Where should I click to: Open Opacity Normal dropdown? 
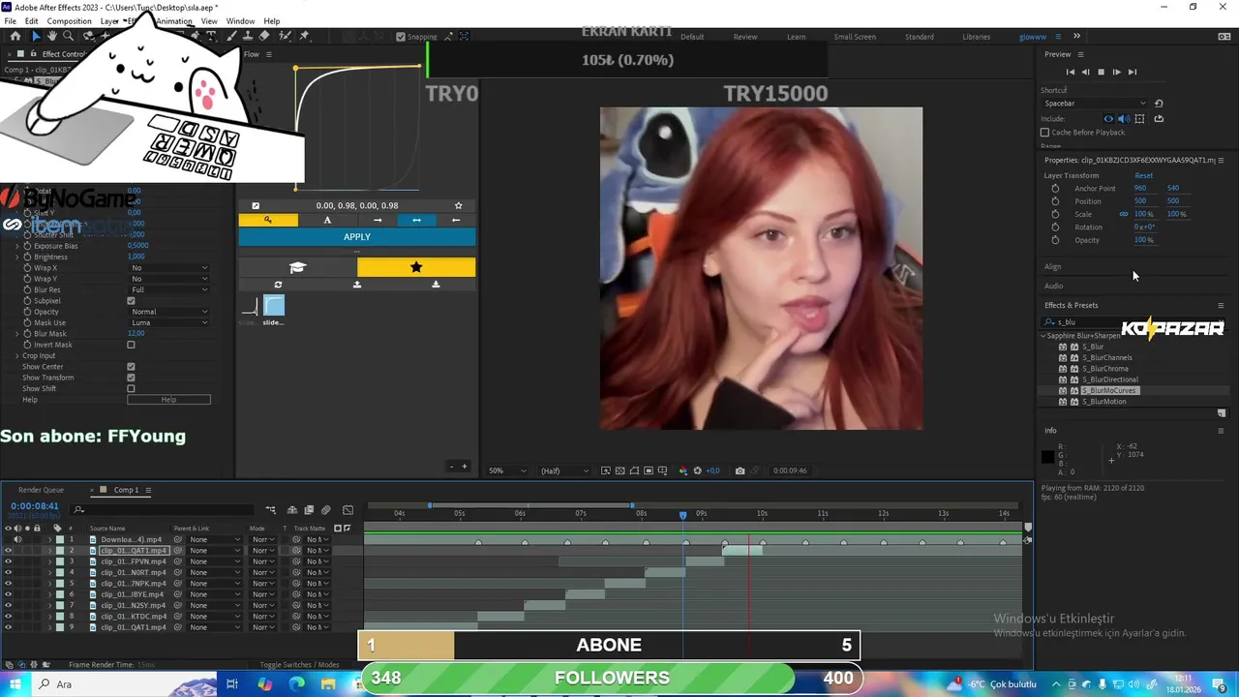(x=169, y=312)
